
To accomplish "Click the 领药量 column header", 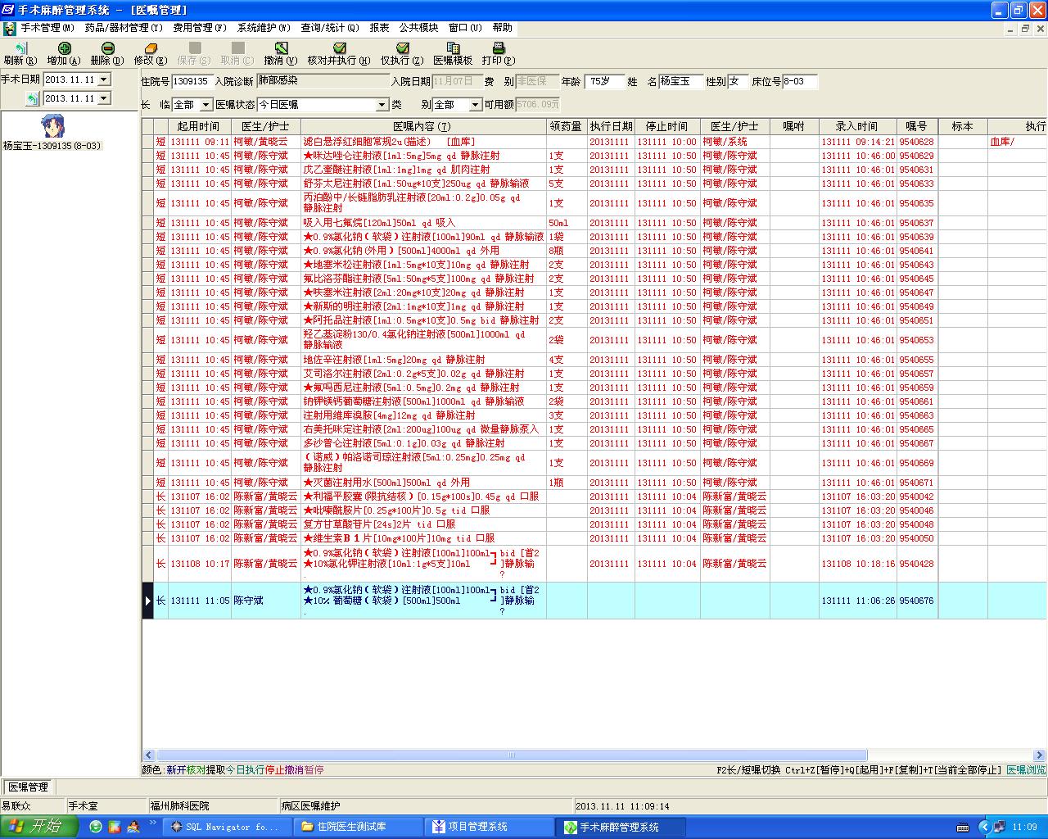I will (566, 126).
